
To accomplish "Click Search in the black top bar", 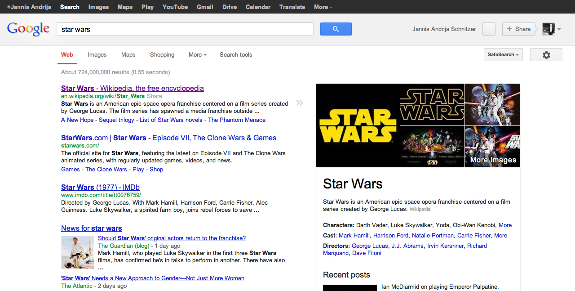I will tap(70, 7).
